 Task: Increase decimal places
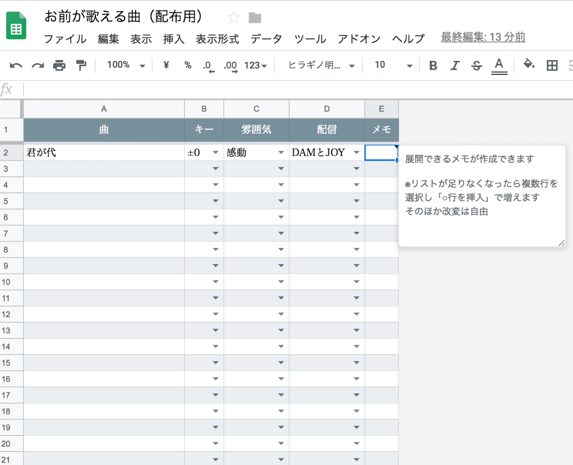tap(231, 66)
